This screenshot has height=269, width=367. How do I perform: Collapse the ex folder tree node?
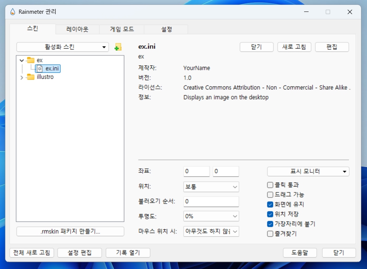pos(22,60)
